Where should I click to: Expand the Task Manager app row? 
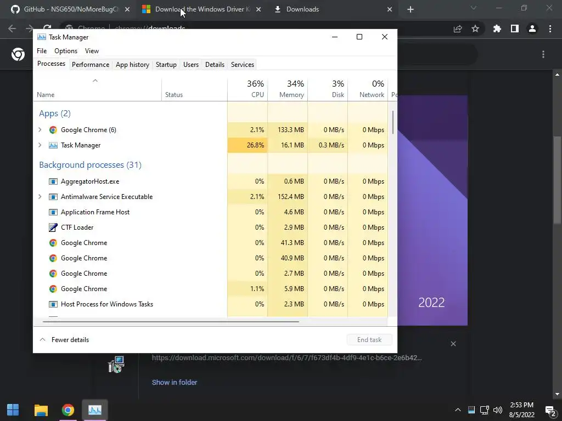(x=40, y=145)
